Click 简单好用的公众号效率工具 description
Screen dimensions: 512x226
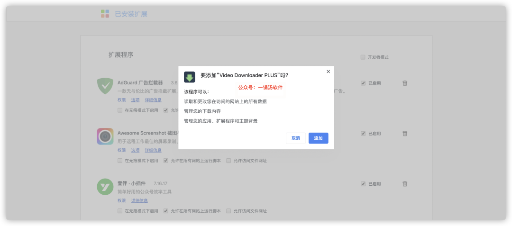click(x=144, y=192)
